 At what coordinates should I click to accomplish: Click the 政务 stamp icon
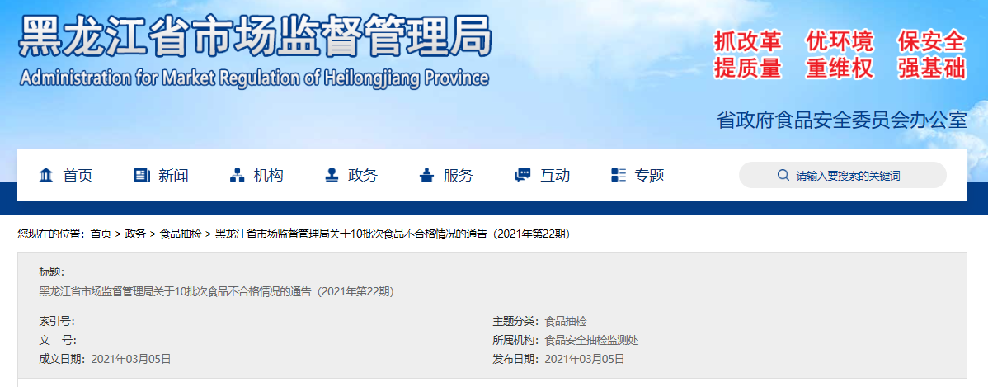pyautogui.click(x=332, y=175)
